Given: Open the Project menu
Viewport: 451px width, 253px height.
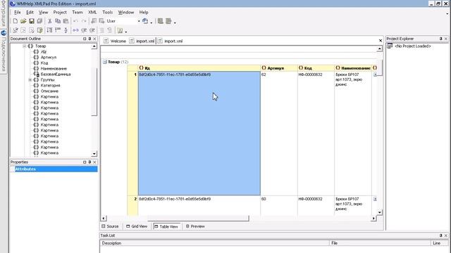Looking at the screenshot, I should (60, 13).
